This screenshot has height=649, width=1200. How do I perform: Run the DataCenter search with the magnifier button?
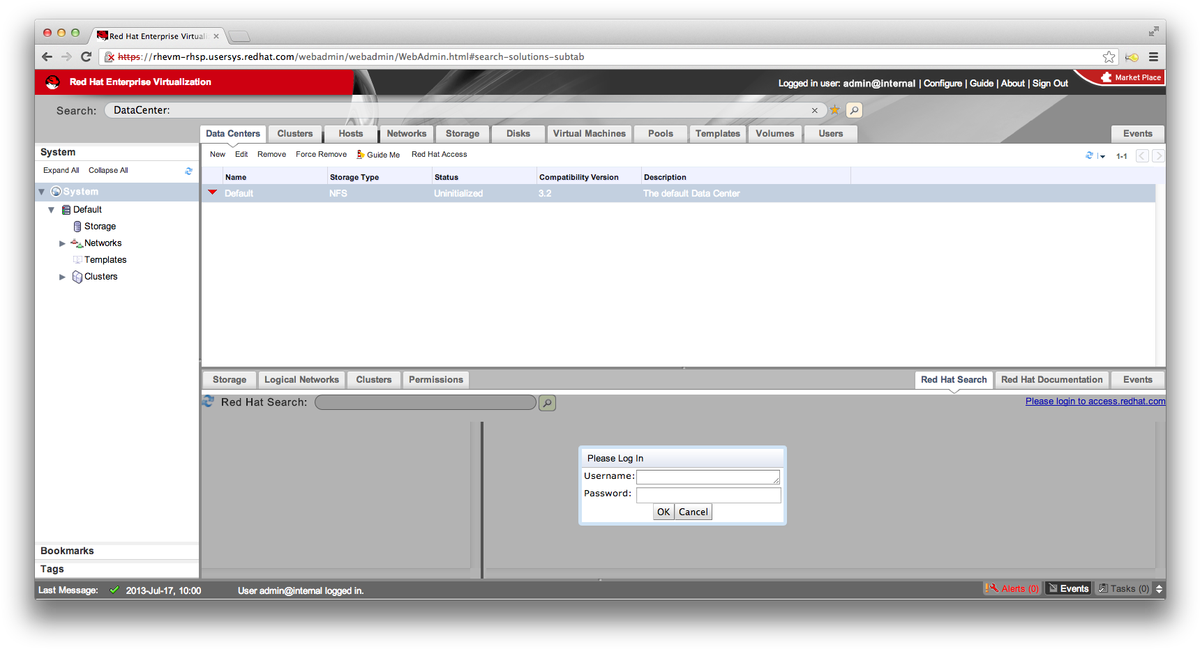click(x=854, y=110)
